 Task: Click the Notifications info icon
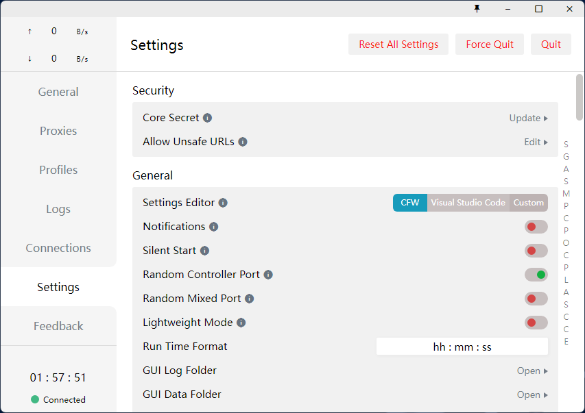tap(214, 227)
